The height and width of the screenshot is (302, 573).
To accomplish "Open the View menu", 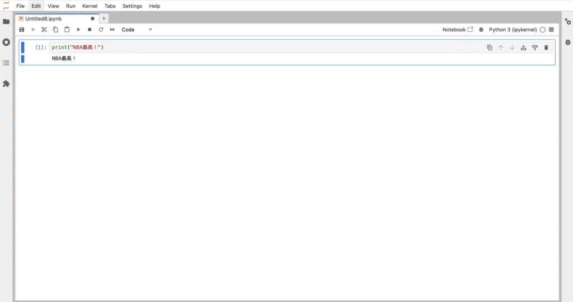I will point(53,6).
